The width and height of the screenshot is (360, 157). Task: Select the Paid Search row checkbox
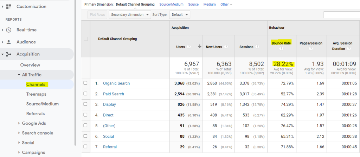[85, 94]
